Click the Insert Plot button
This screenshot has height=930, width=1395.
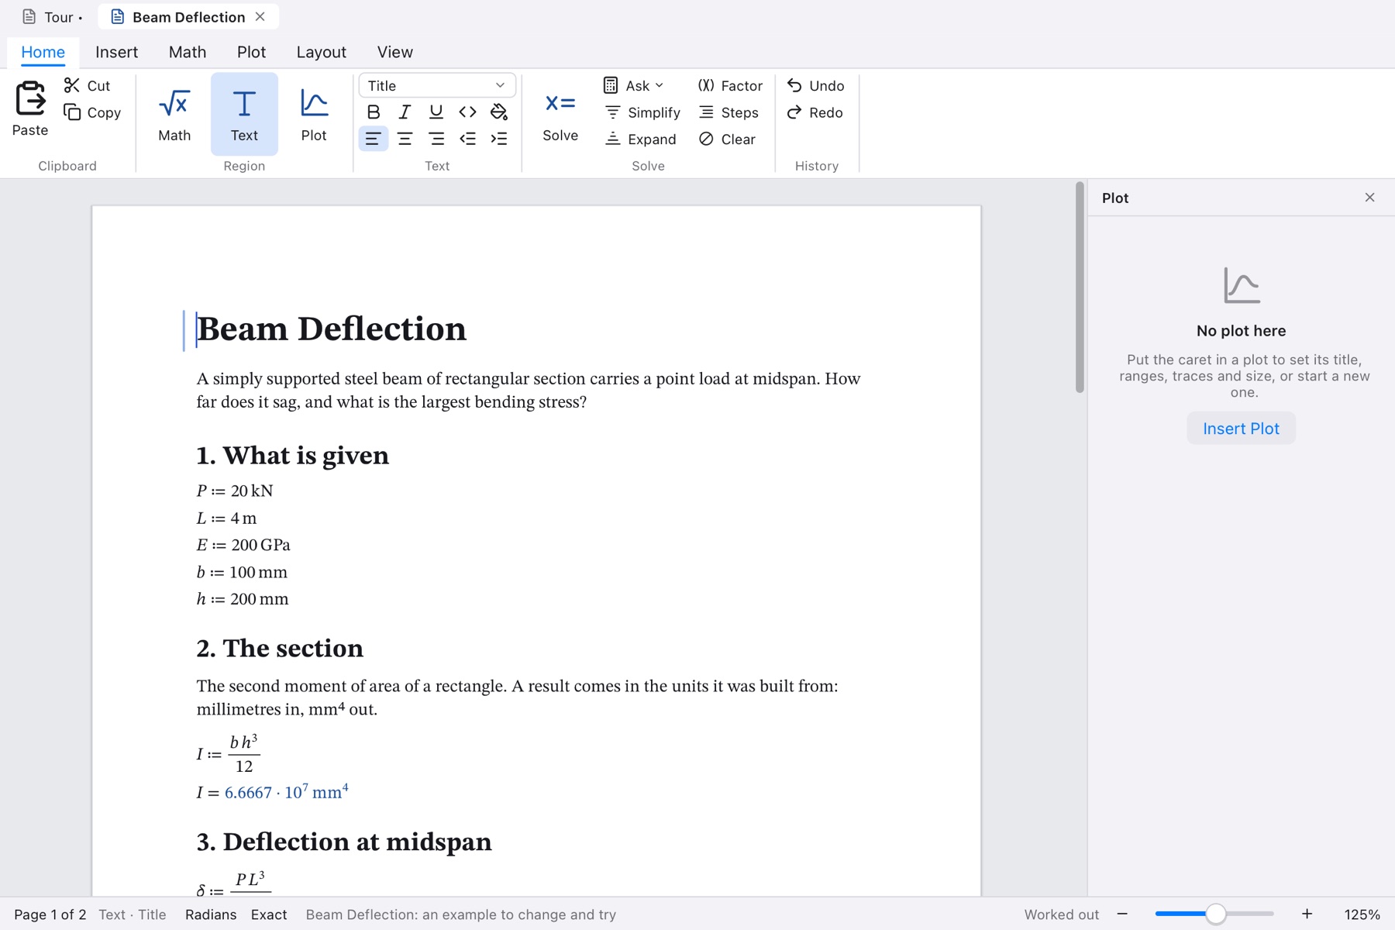coord(1241,429)
